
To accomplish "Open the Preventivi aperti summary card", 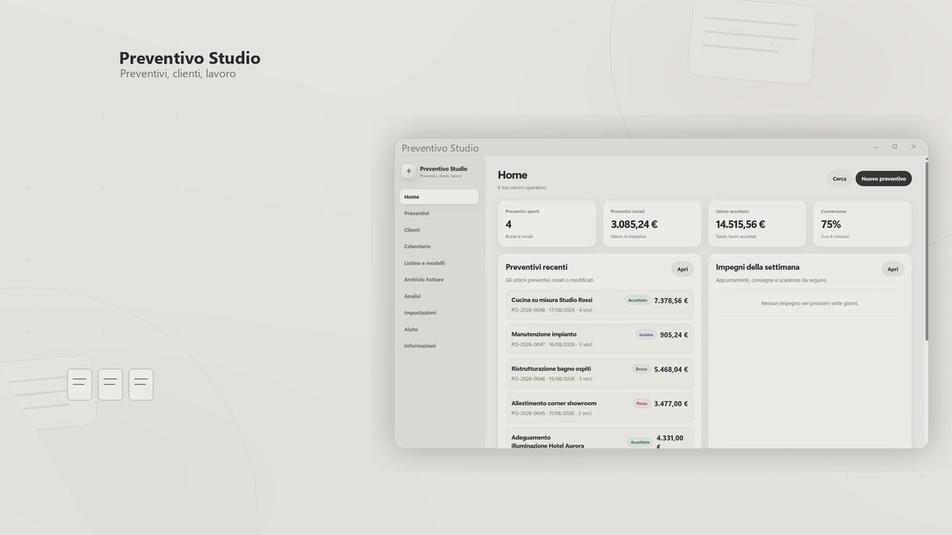I will click(x=547, y=224).
